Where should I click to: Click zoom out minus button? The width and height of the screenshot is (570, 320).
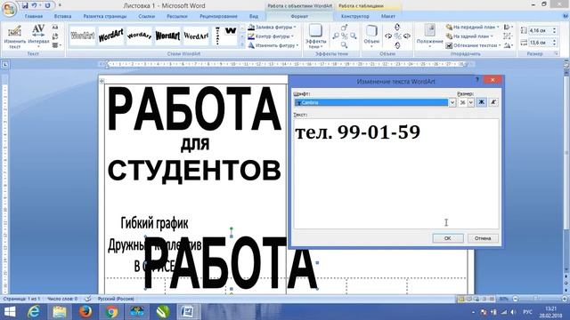point(515,299)
